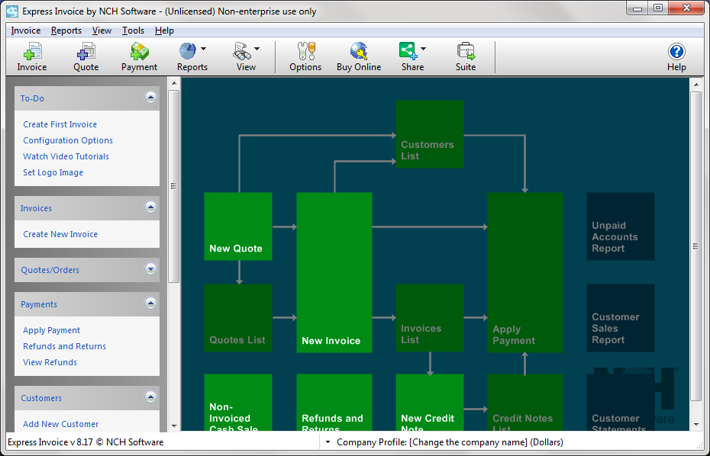The width and height of the screenshot is (710, 456).
Task: Select the Quote icon on the toolbar
Action: click(x=86, y=56)
